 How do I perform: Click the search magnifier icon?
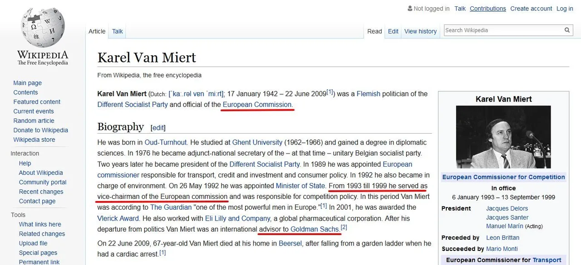[x=567, y=30]
